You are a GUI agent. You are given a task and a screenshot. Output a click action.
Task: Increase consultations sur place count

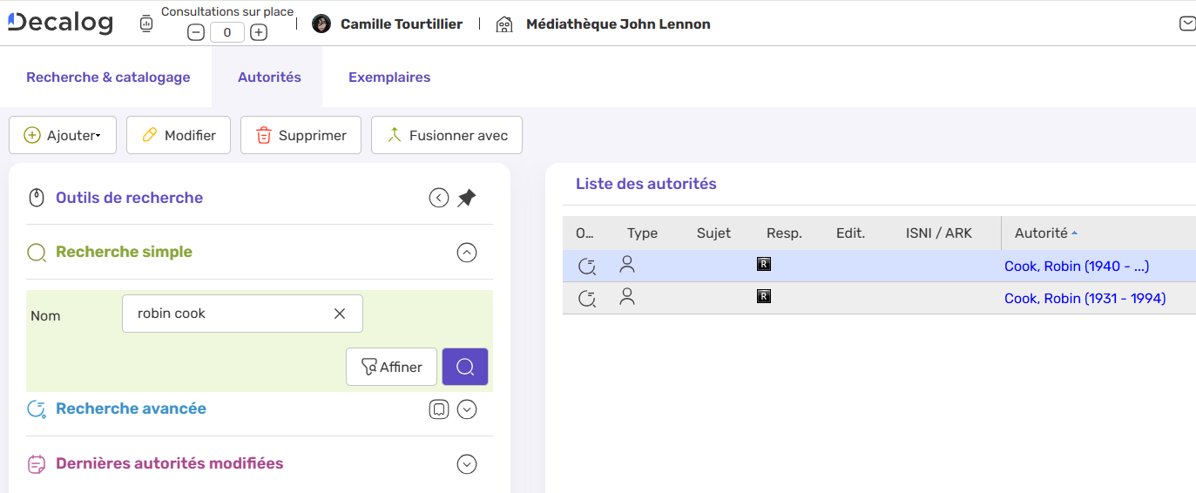tap(259, 32)
